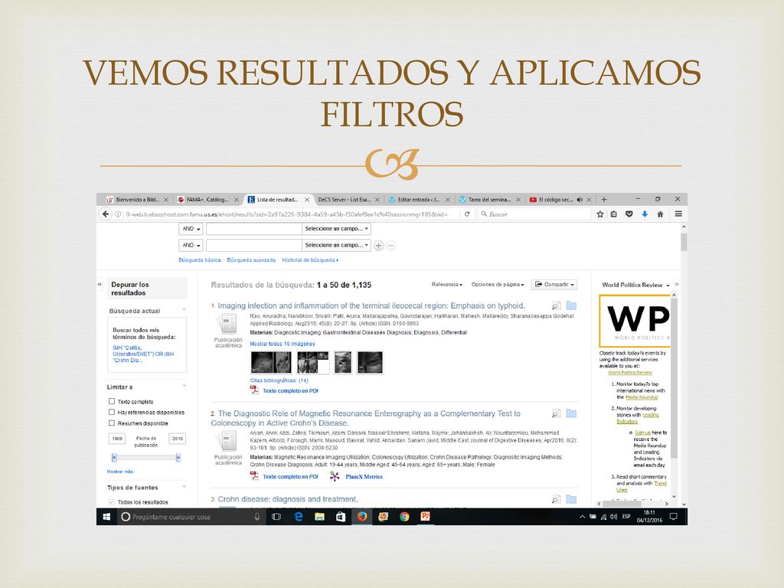Preview Magnetic Resonance Enterography article magnifier icon
Screen dimensions: 784x588
click(x=556, y=413)
